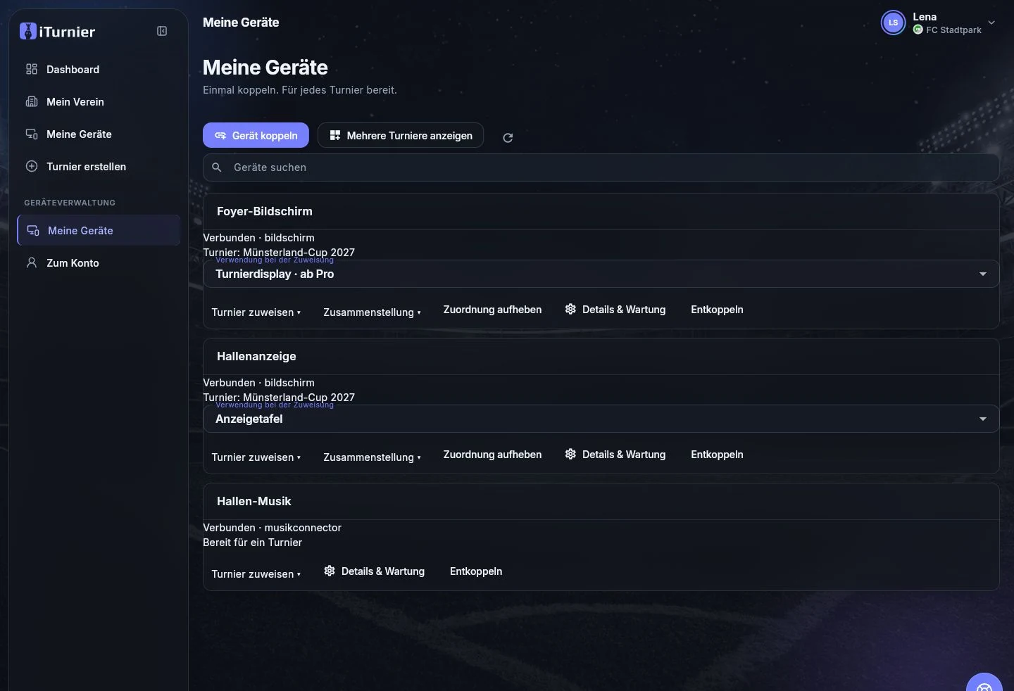This screenshot has height=691, width=1014.
Task: Open the Anzeigetafel usage dropdown
Action: tap(601, 419)
